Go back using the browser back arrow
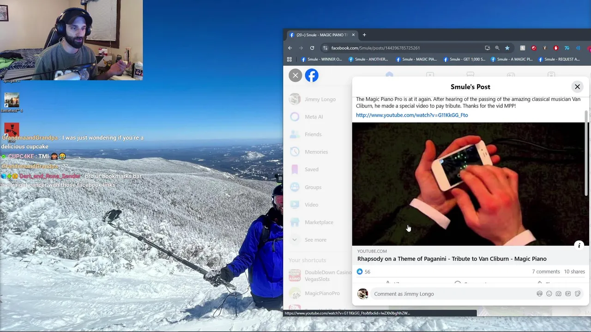This screenshot has width=591, height=332. [290, 48]
